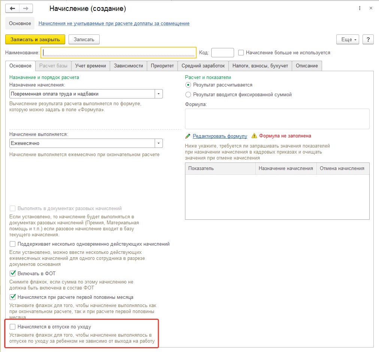The height and width of the screenshot is (352, 379).
Task: Click the Назначение начисления table column header
Action: (286, 168)
